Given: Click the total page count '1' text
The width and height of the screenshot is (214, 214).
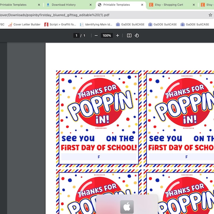Looking at the screenshot, I should [x=84, y=36].
